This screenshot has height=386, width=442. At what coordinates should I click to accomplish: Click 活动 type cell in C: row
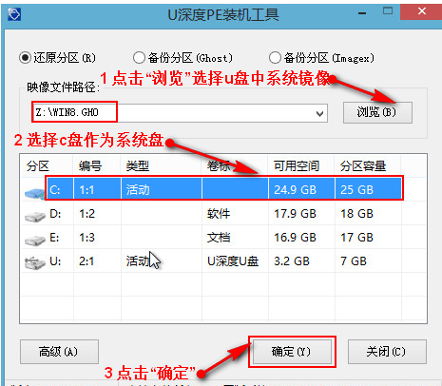click(x=138, y=190)
